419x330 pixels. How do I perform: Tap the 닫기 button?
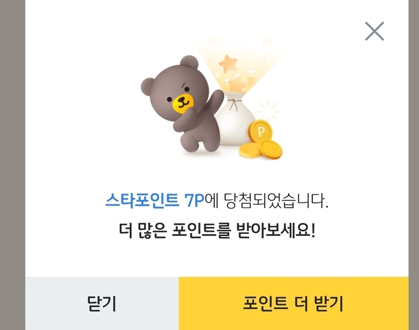coord(102,304)
